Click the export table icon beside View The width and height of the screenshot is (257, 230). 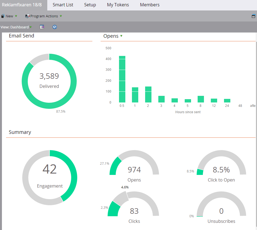pyautogui.click(x=42, y=27)
